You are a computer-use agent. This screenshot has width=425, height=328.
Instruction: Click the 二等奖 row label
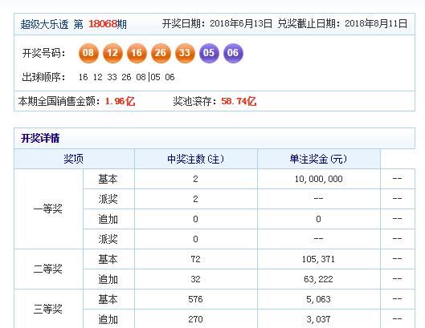(48, 269)
